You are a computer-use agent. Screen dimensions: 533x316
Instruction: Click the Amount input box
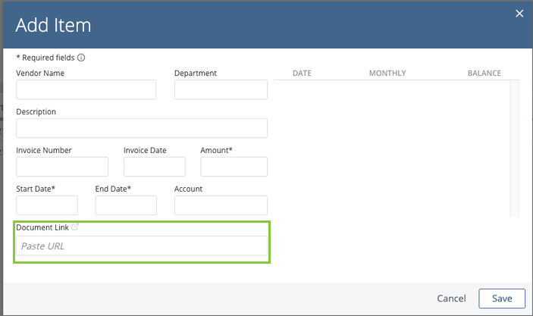point(234,167)
